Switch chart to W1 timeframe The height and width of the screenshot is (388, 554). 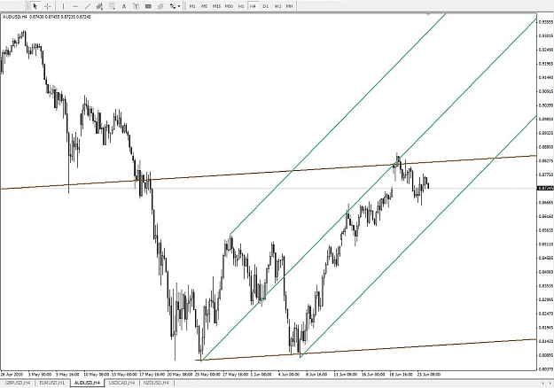(x=277, y=6)
